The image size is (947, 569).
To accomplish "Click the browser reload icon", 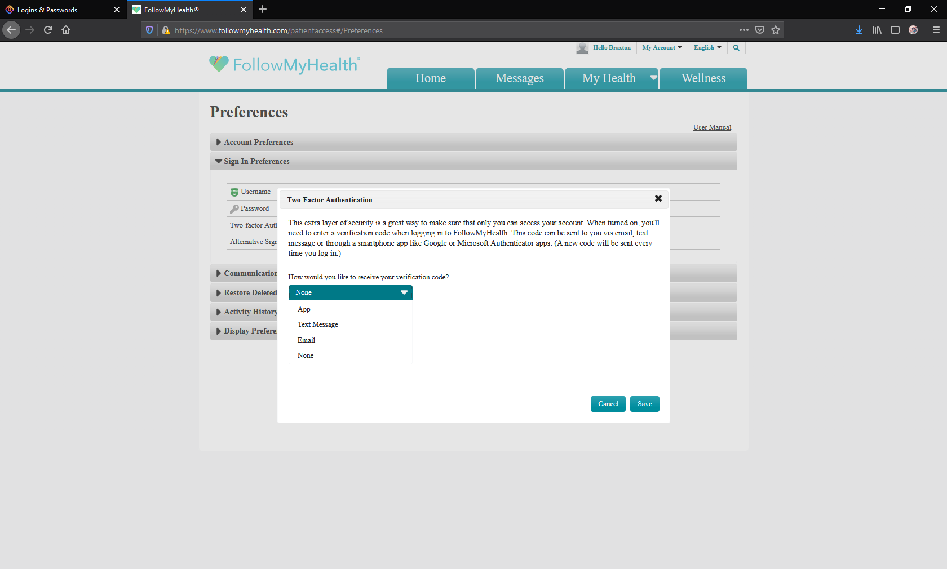I will pos(48,30).
